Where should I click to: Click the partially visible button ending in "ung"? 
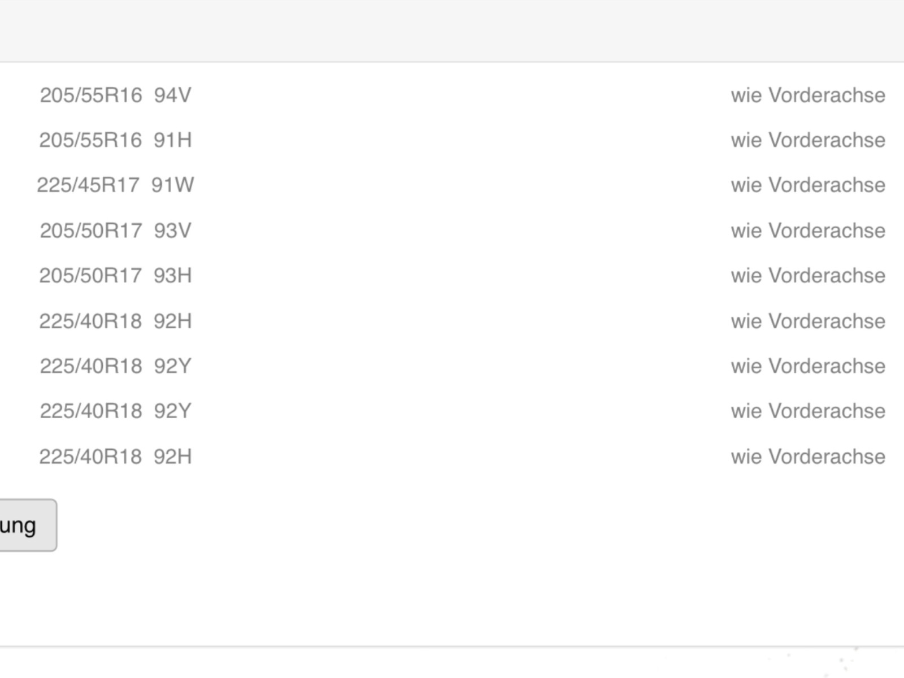pos(23,525)
